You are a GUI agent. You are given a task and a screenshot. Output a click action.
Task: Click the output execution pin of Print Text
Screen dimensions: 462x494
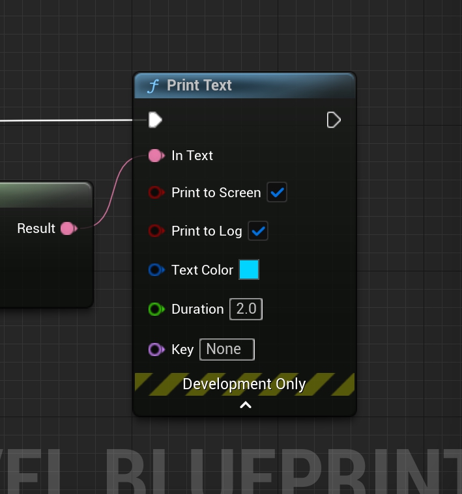pyautogui.click(x=334, y=120)
